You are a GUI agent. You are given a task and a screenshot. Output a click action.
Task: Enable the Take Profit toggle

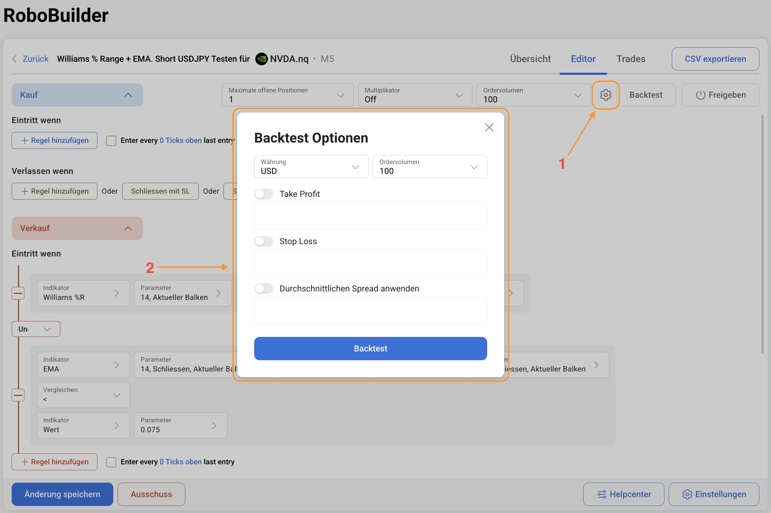pyautogui.click(x=264, y=194)
